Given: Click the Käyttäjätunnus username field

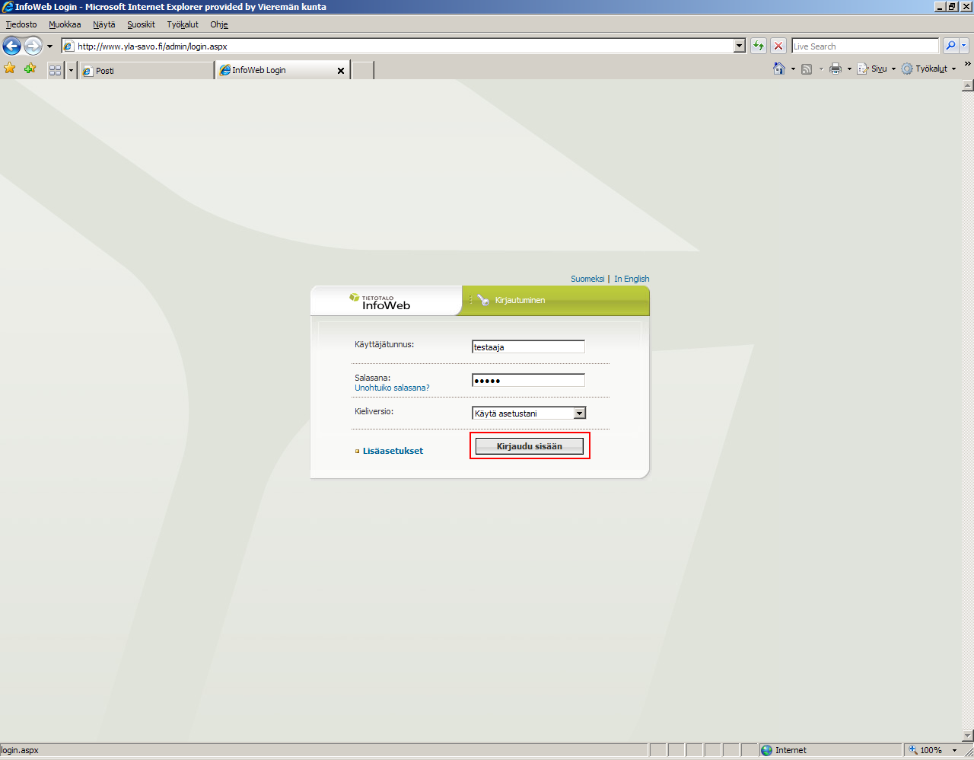Looking at the screenshot, I should 528,346.
